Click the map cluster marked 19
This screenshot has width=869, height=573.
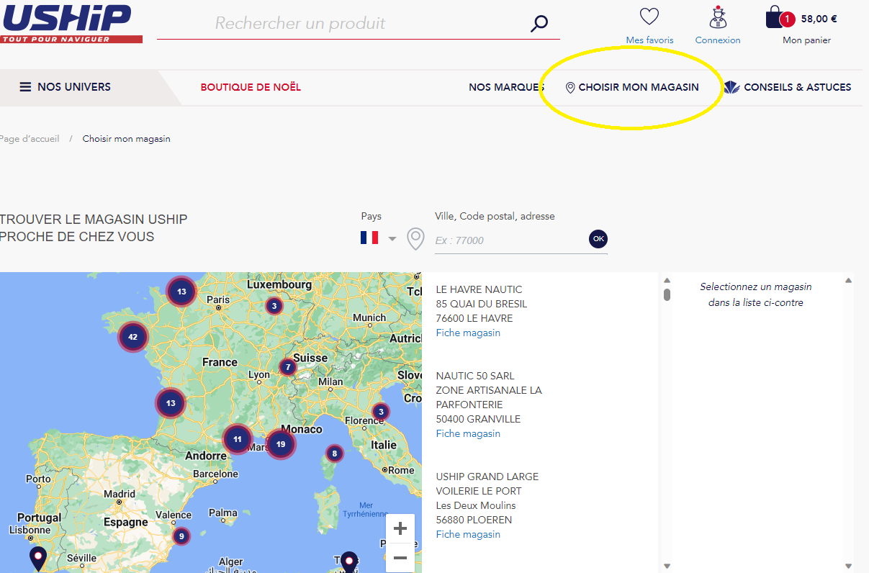tap(281, 444)
